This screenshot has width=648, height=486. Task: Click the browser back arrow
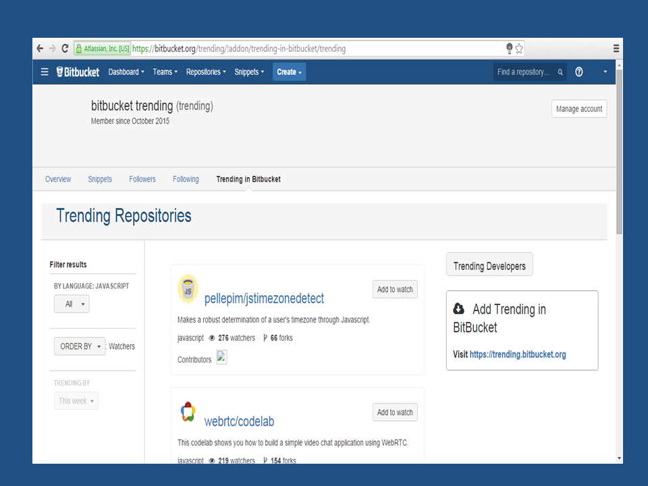(40, 49)
